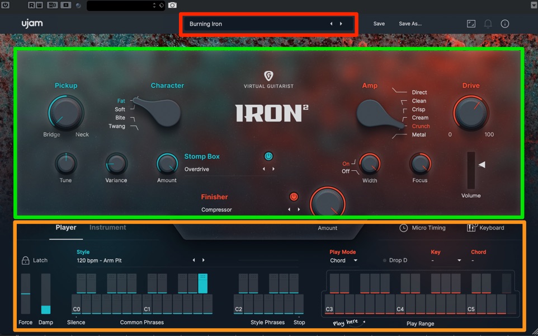Image resolution: width=538 pixels, height=336 pixels.
Task: Click the info icon in header
Action: pos(504,24)
